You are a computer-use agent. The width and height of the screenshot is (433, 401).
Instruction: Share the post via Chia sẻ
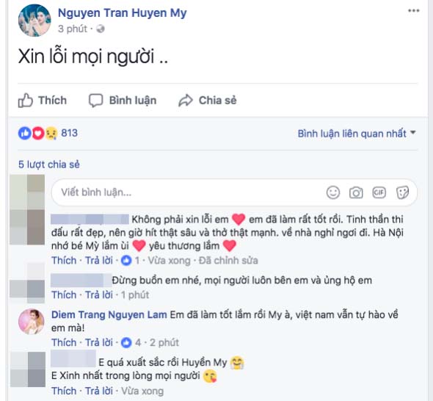tap(208, 101)
